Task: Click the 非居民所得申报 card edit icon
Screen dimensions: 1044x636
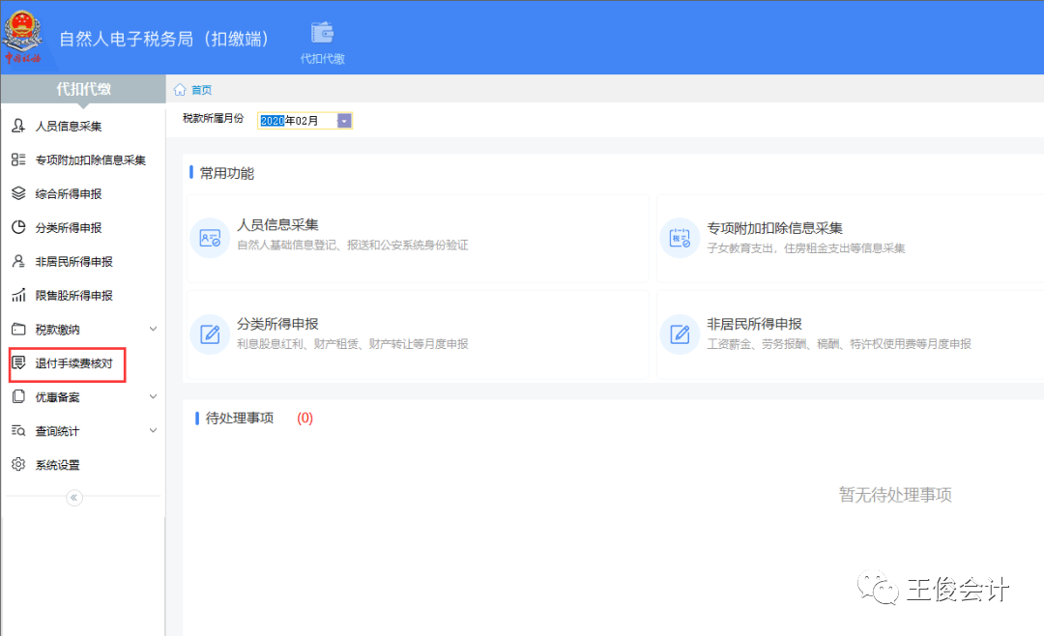Action: click(x=680, y=334)
